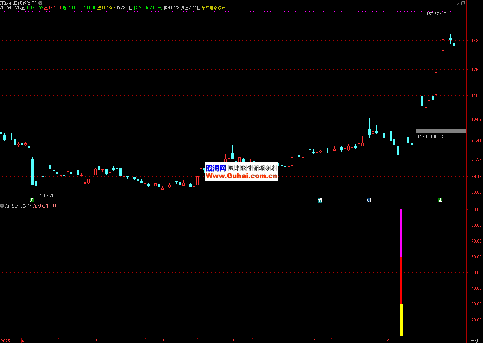
Task: Click the 集成电路设计 sector link
Action: pyautogui.click(x=213, y=8)
